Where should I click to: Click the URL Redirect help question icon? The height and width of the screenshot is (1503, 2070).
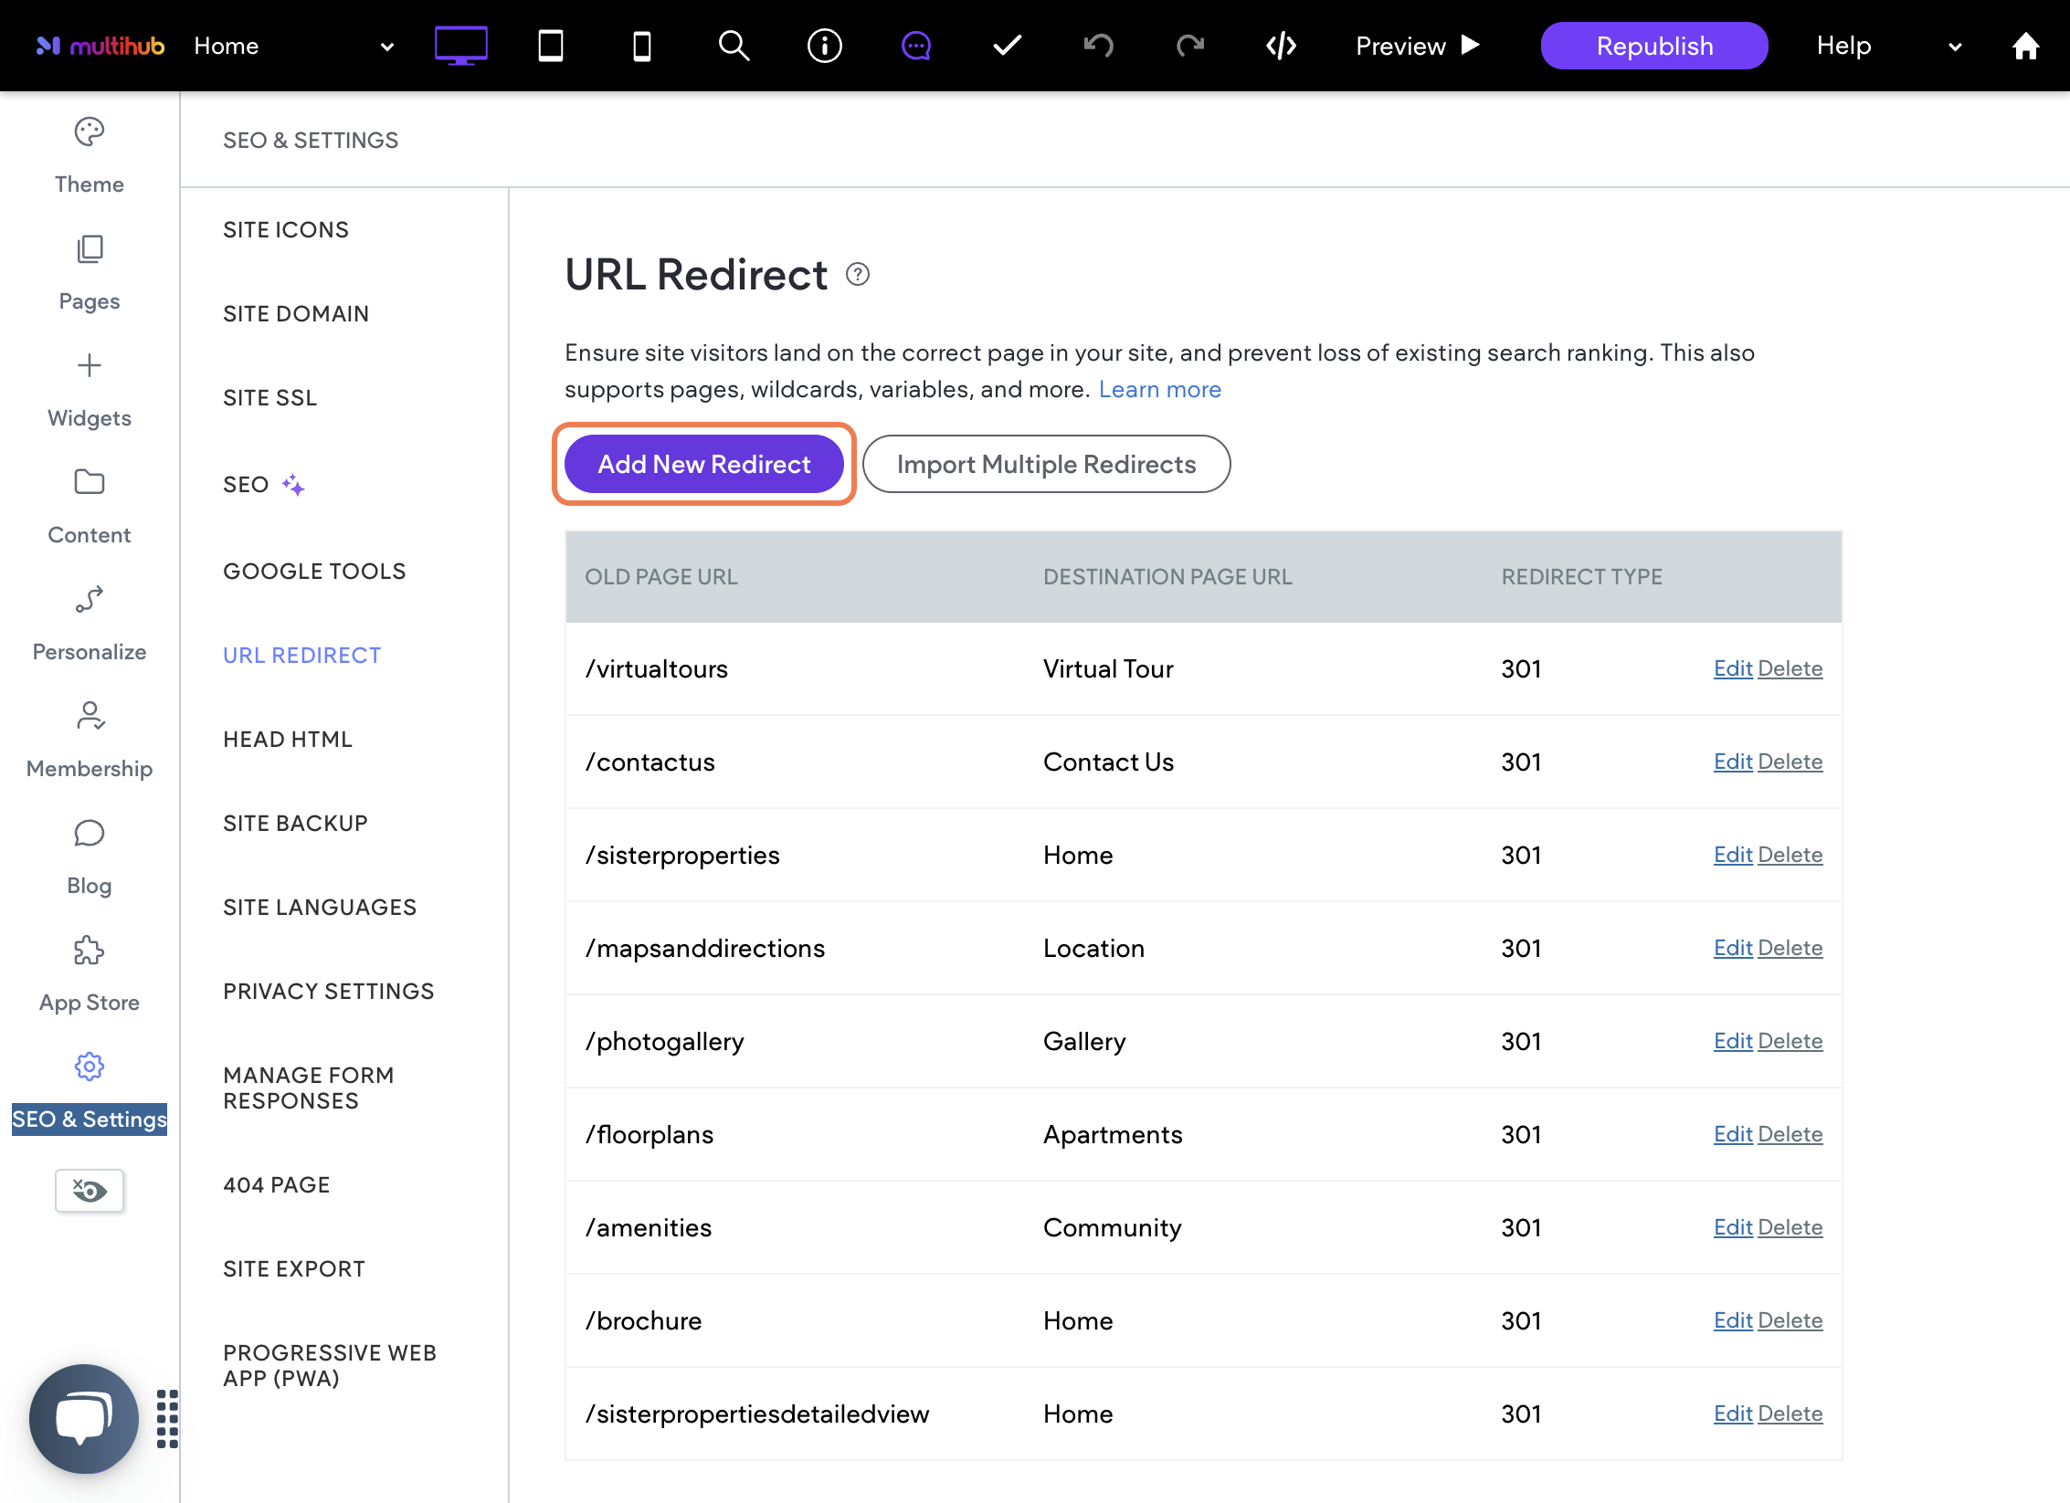[x=858, y=274]
